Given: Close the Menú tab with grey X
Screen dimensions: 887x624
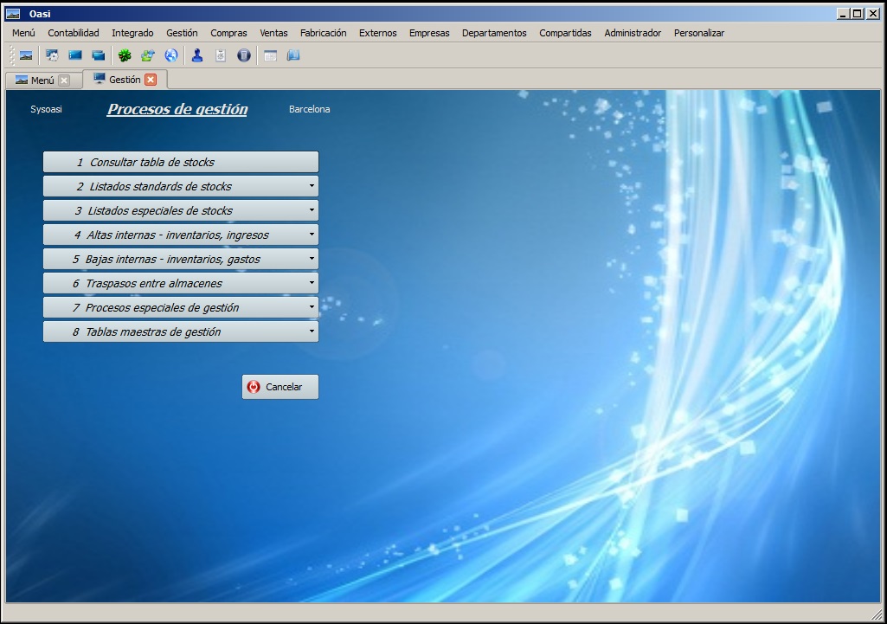Looking at the screenshot, I should pos(64,80).
